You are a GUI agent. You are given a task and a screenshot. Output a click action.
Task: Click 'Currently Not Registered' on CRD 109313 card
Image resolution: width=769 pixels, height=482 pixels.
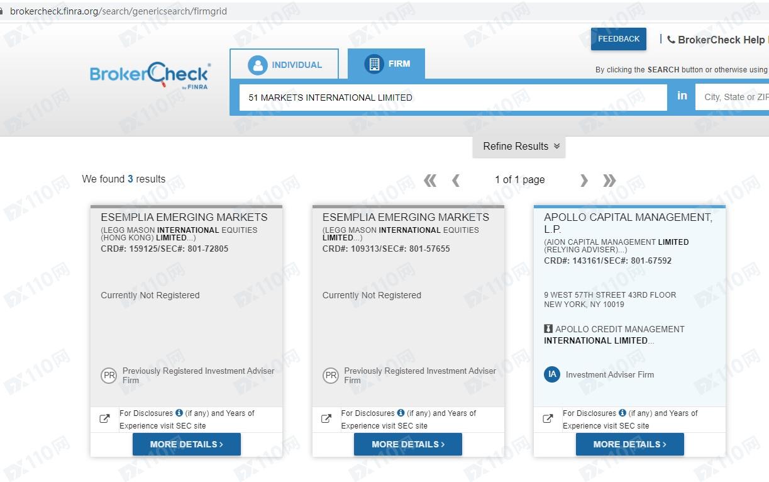(372, 295)
